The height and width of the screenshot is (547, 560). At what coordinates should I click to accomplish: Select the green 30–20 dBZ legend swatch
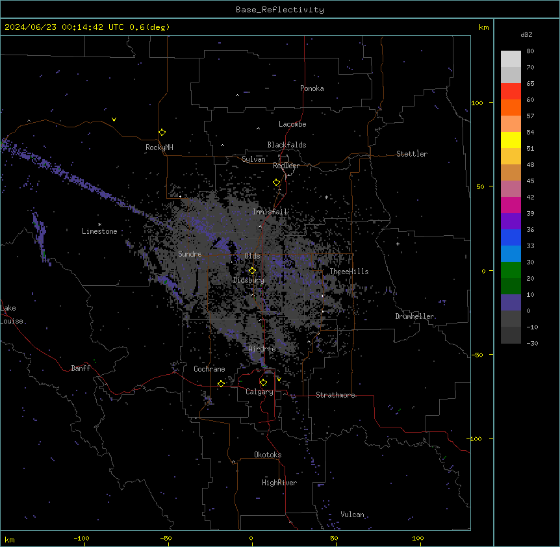[x=511, y=270]
